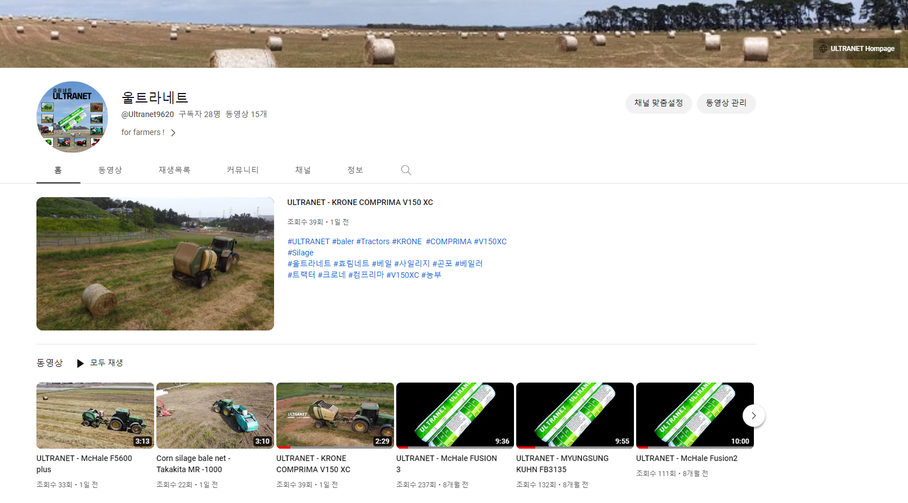Click 모두 재생 to play all videos
908x503 pixels.
tap(106, 363)
